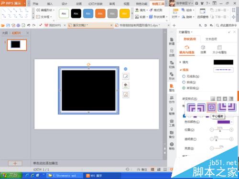Click the Redo arrow icon

pos(34,25)
